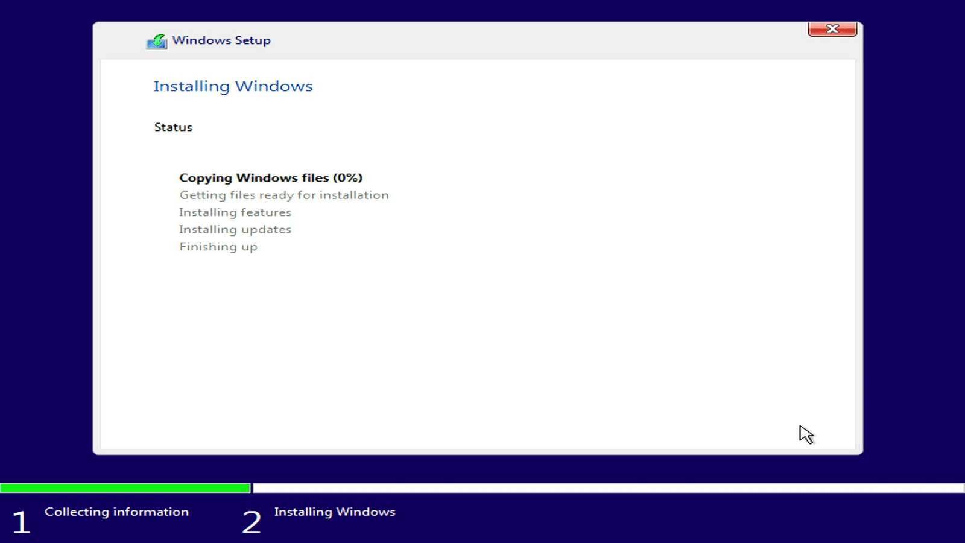This screenshot has height=543, width=965.
Task: Select 'Getting files ready for installation' line
Action: [284, 195]
